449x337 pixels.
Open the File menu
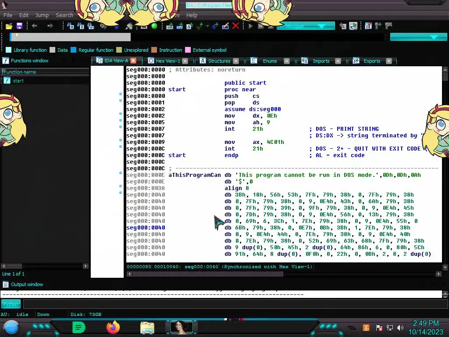coord(8,15)
